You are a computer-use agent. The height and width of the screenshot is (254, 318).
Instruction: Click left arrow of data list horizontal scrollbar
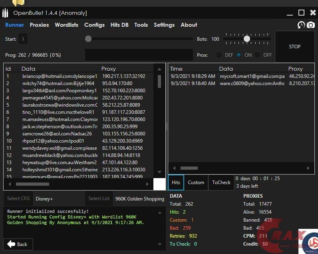coord(10,184)
